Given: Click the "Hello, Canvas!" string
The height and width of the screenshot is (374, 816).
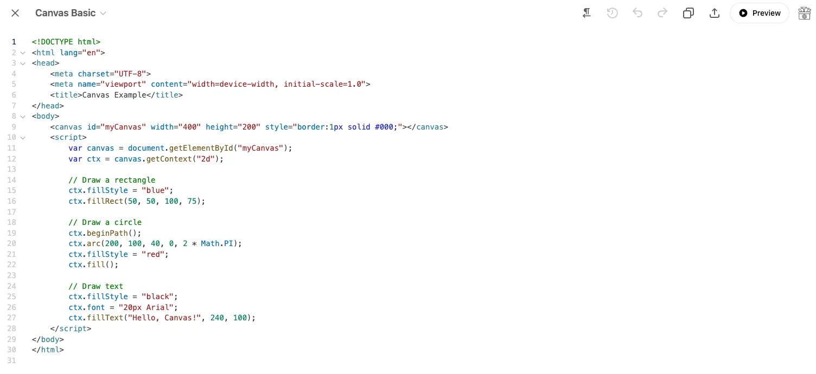Looking at the screenshot, I should point(164,318).
